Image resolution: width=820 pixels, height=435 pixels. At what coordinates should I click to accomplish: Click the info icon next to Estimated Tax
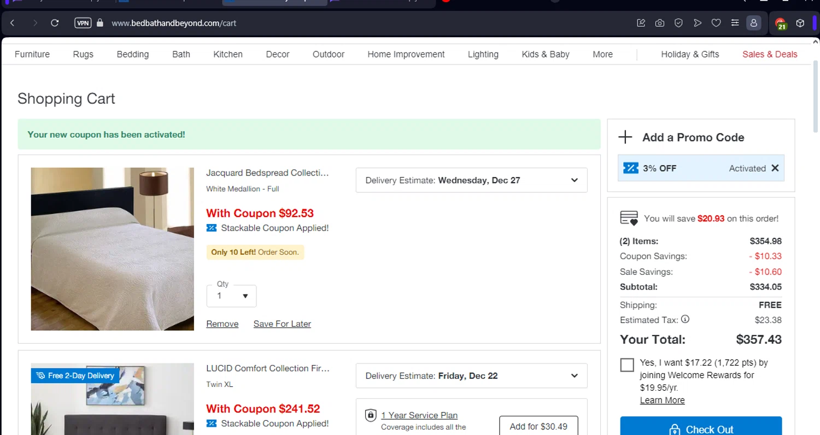tap(685, 319)
